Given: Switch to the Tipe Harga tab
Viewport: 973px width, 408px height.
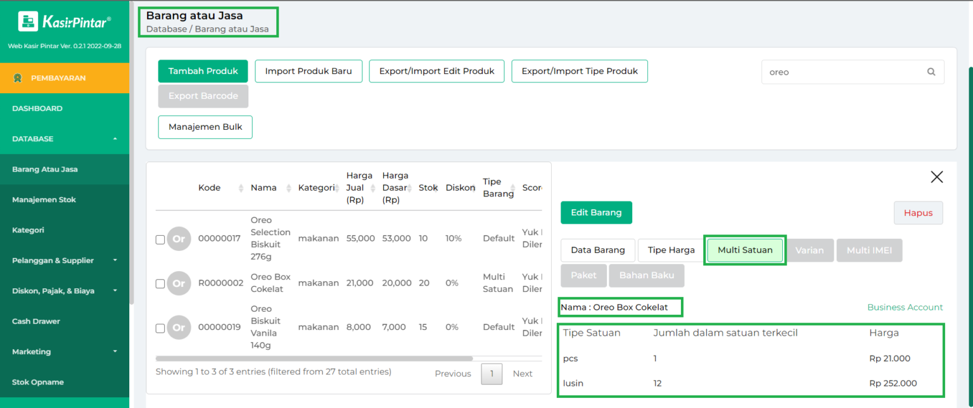Looking at the screenshot, I should (670, 250).
